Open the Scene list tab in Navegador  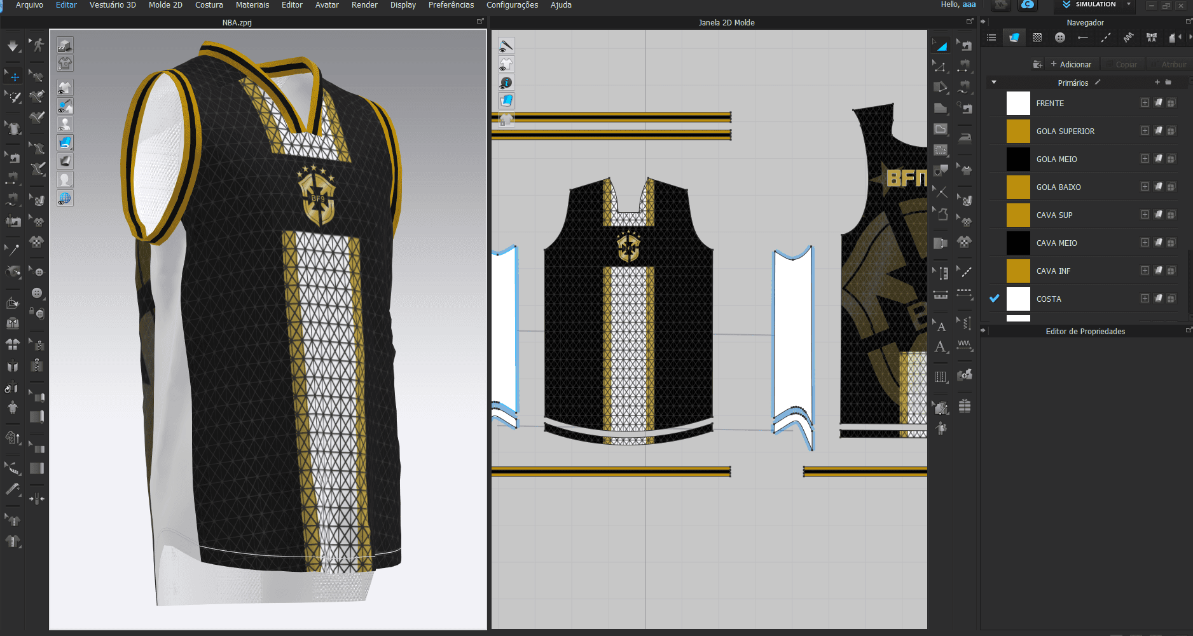pyautogui.click(x=991, y=37)
